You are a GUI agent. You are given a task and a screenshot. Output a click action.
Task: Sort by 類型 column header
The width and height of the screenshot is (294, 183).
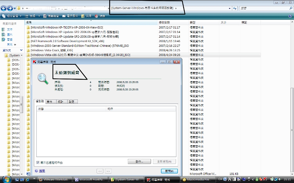point(204,22)
